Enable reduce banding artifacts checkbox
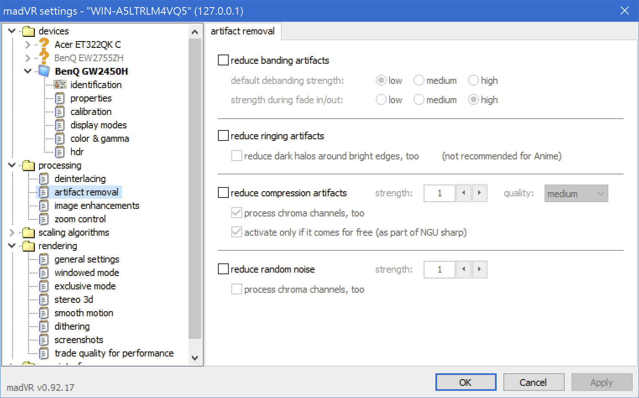The width and height of the screenshot is (639, 398). (223, 60)
